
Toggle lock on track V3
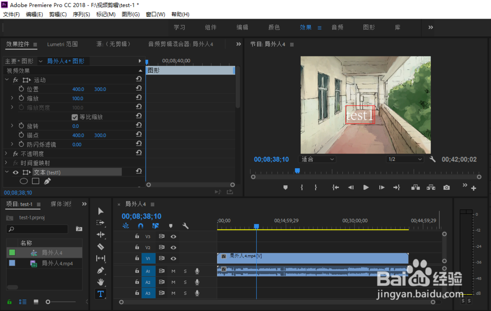[x=137, y=236]
